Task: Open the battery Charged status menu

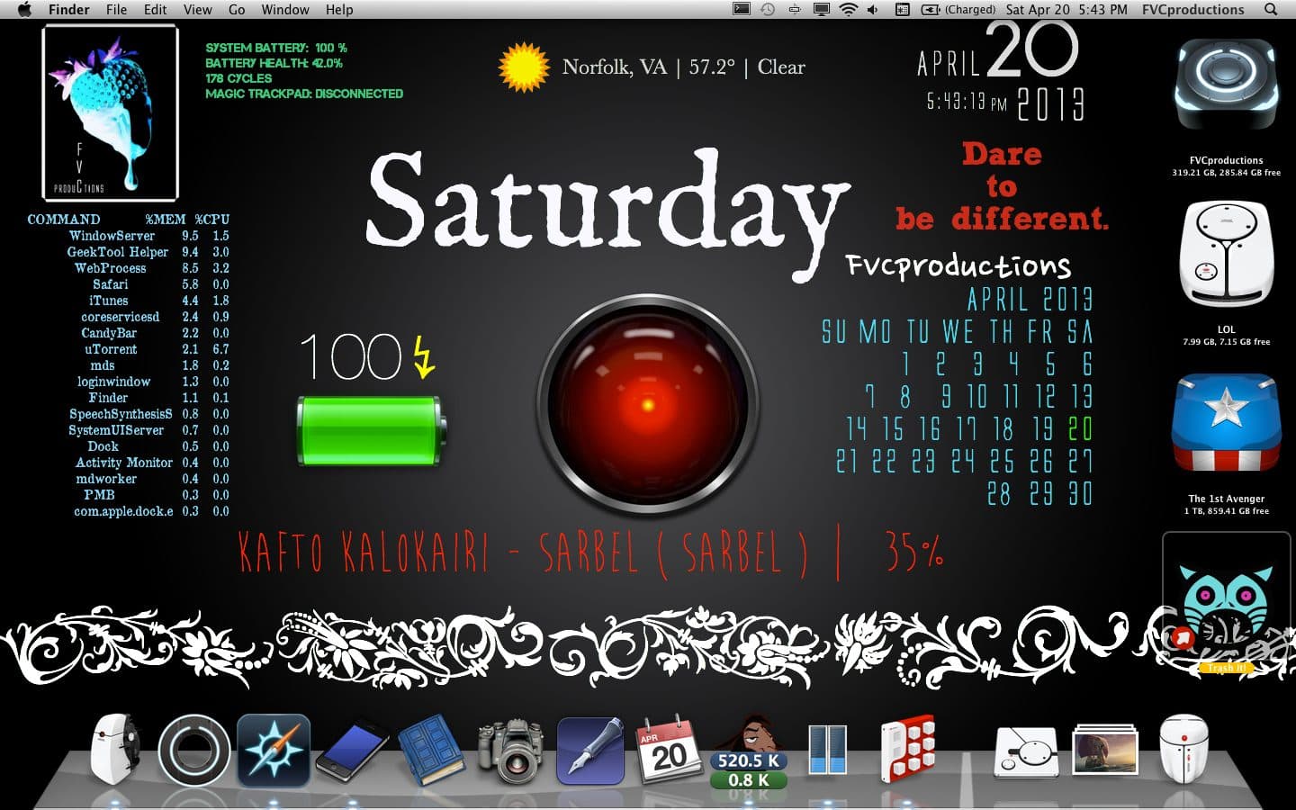Action: 958,10
